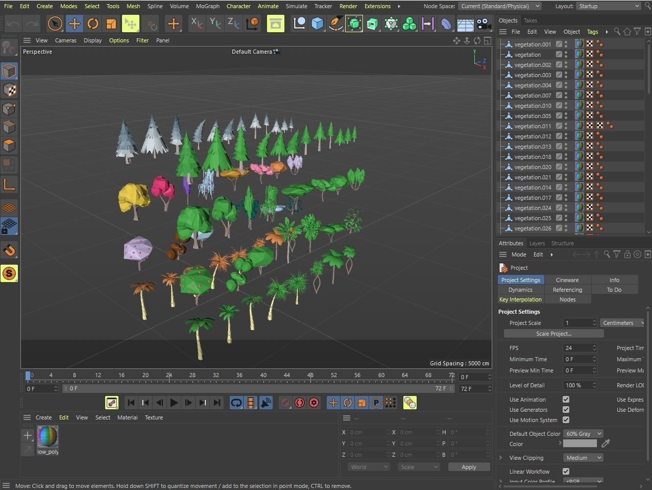Toggle the Viewport Solo S icon
This screenshot has width=652, height=490.
click(9, 273)
